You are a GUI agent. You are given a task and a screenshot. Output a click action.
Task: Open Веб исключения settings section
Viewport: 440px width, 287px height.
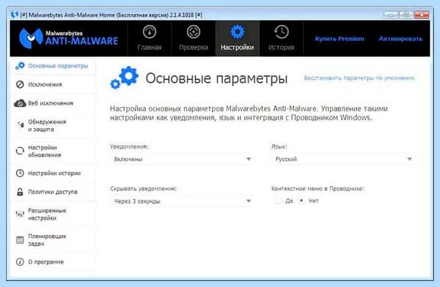[53, 103]
